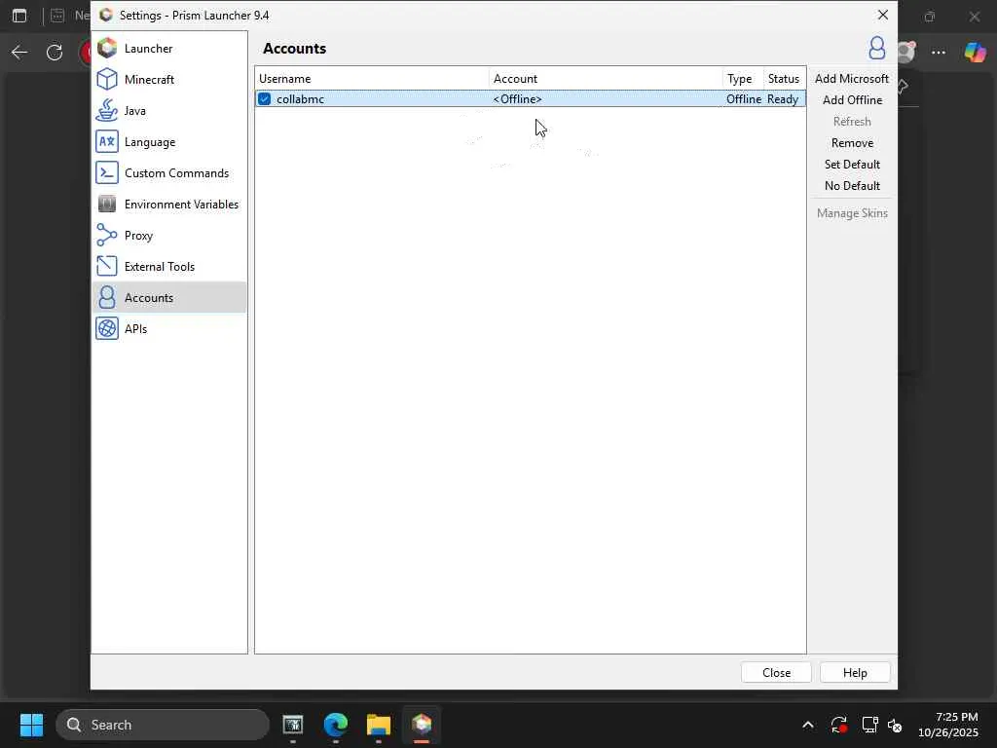997x748 pixels.
Task: Open the Language settings page
Action: pos(169,142)
